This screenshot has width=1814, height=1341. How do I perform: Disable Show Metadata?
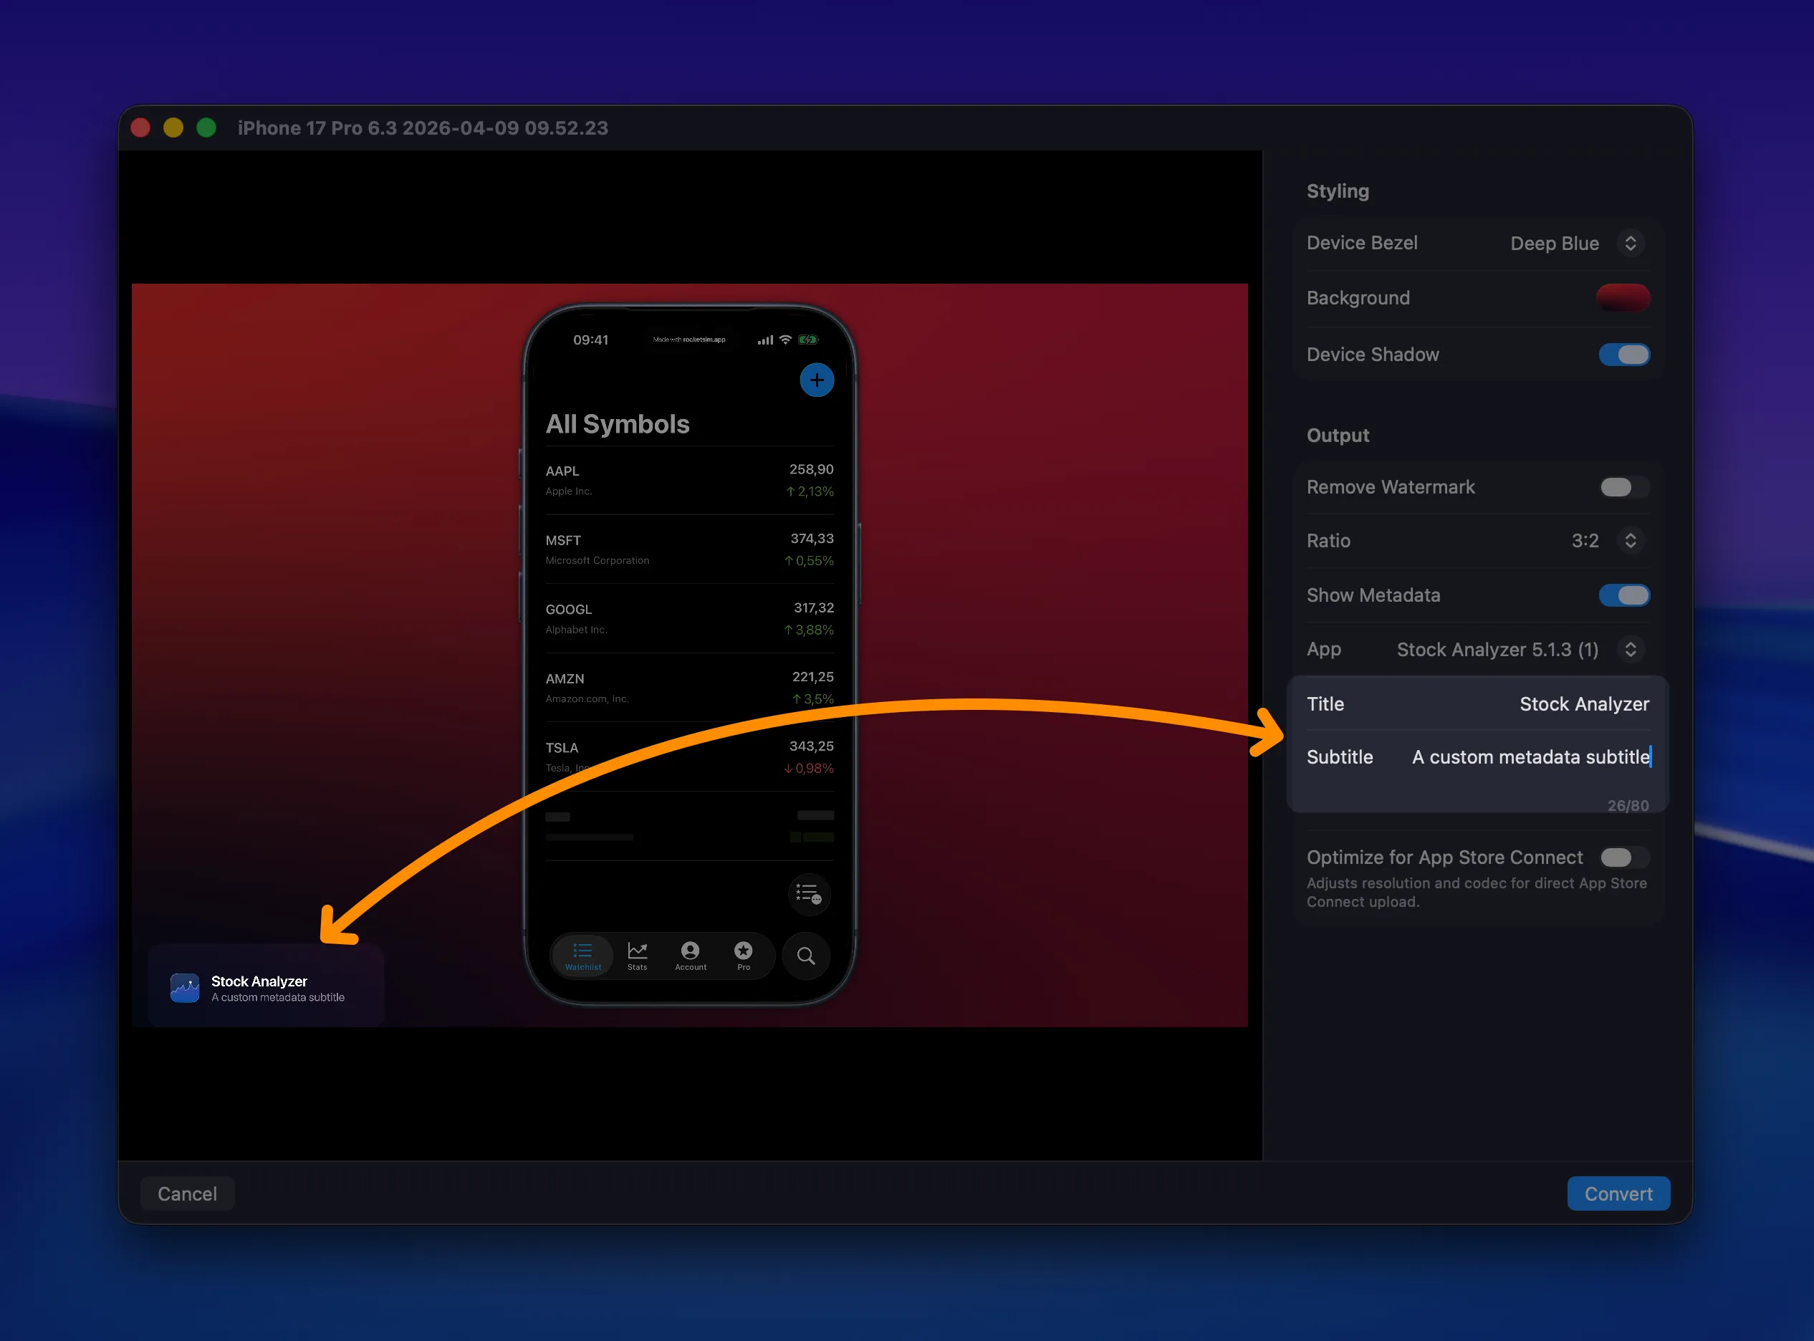[1623, 595]
